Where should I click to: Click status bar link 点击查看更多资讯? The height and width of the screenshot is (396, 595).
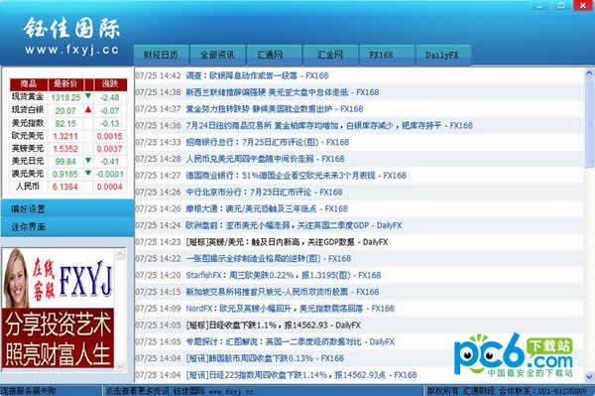pyautogui.click(x=137, y=391)
